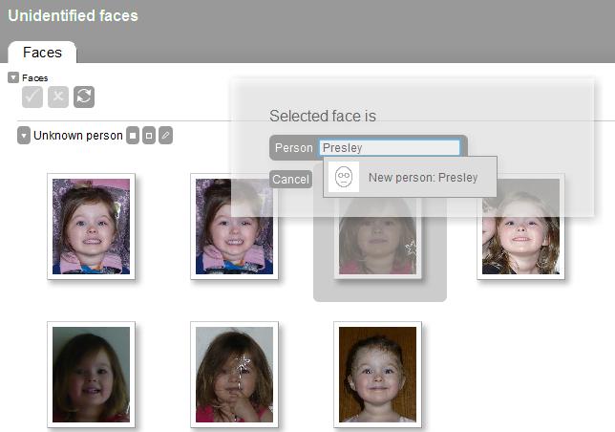
Task: Click the refresh faces icon
Action: point(84,97)
